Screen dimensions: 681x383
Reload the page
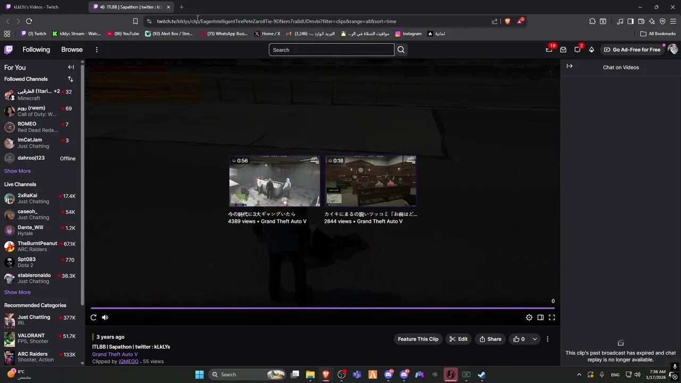(x=29, y=21)
